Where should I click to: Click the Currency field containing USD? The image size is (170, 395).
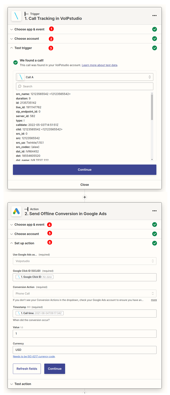85,350
